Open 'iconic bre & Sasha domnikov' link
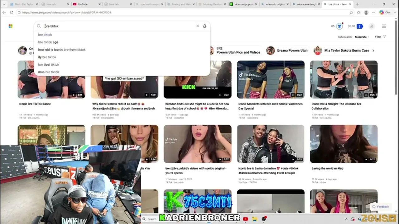Screen dimensions: 399x224 pos(268,170)
